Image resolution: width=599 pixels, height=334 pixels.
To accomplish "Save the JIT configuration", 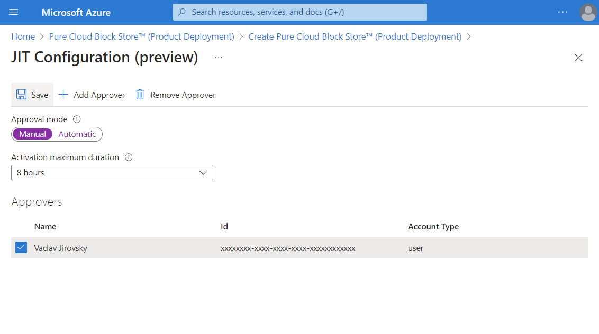I will pos(32,95).
